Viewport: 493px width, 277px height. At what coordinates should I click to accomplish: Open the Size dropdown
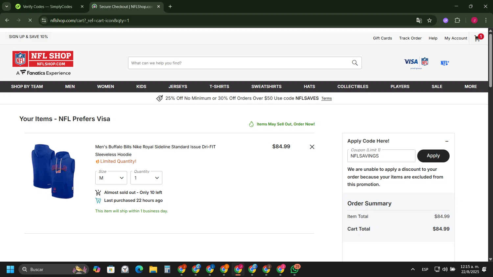point(111,178)
